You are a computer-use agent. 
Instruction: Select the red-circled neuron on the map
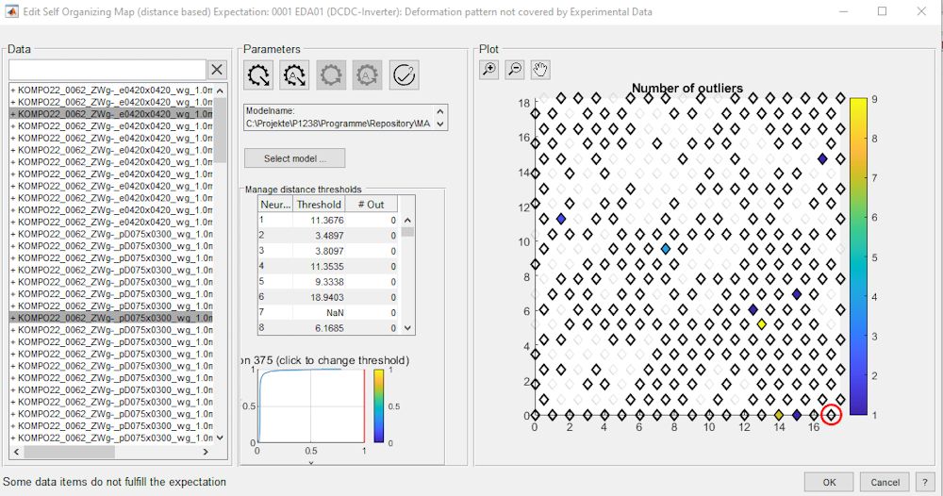[x=831, y=415]
